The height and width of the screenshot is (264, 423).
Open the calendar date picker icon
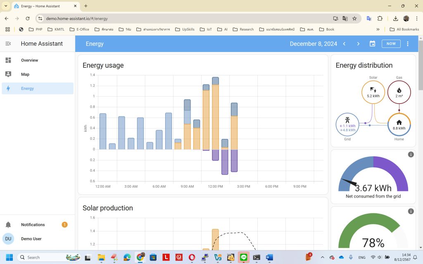tap(372, 44)
